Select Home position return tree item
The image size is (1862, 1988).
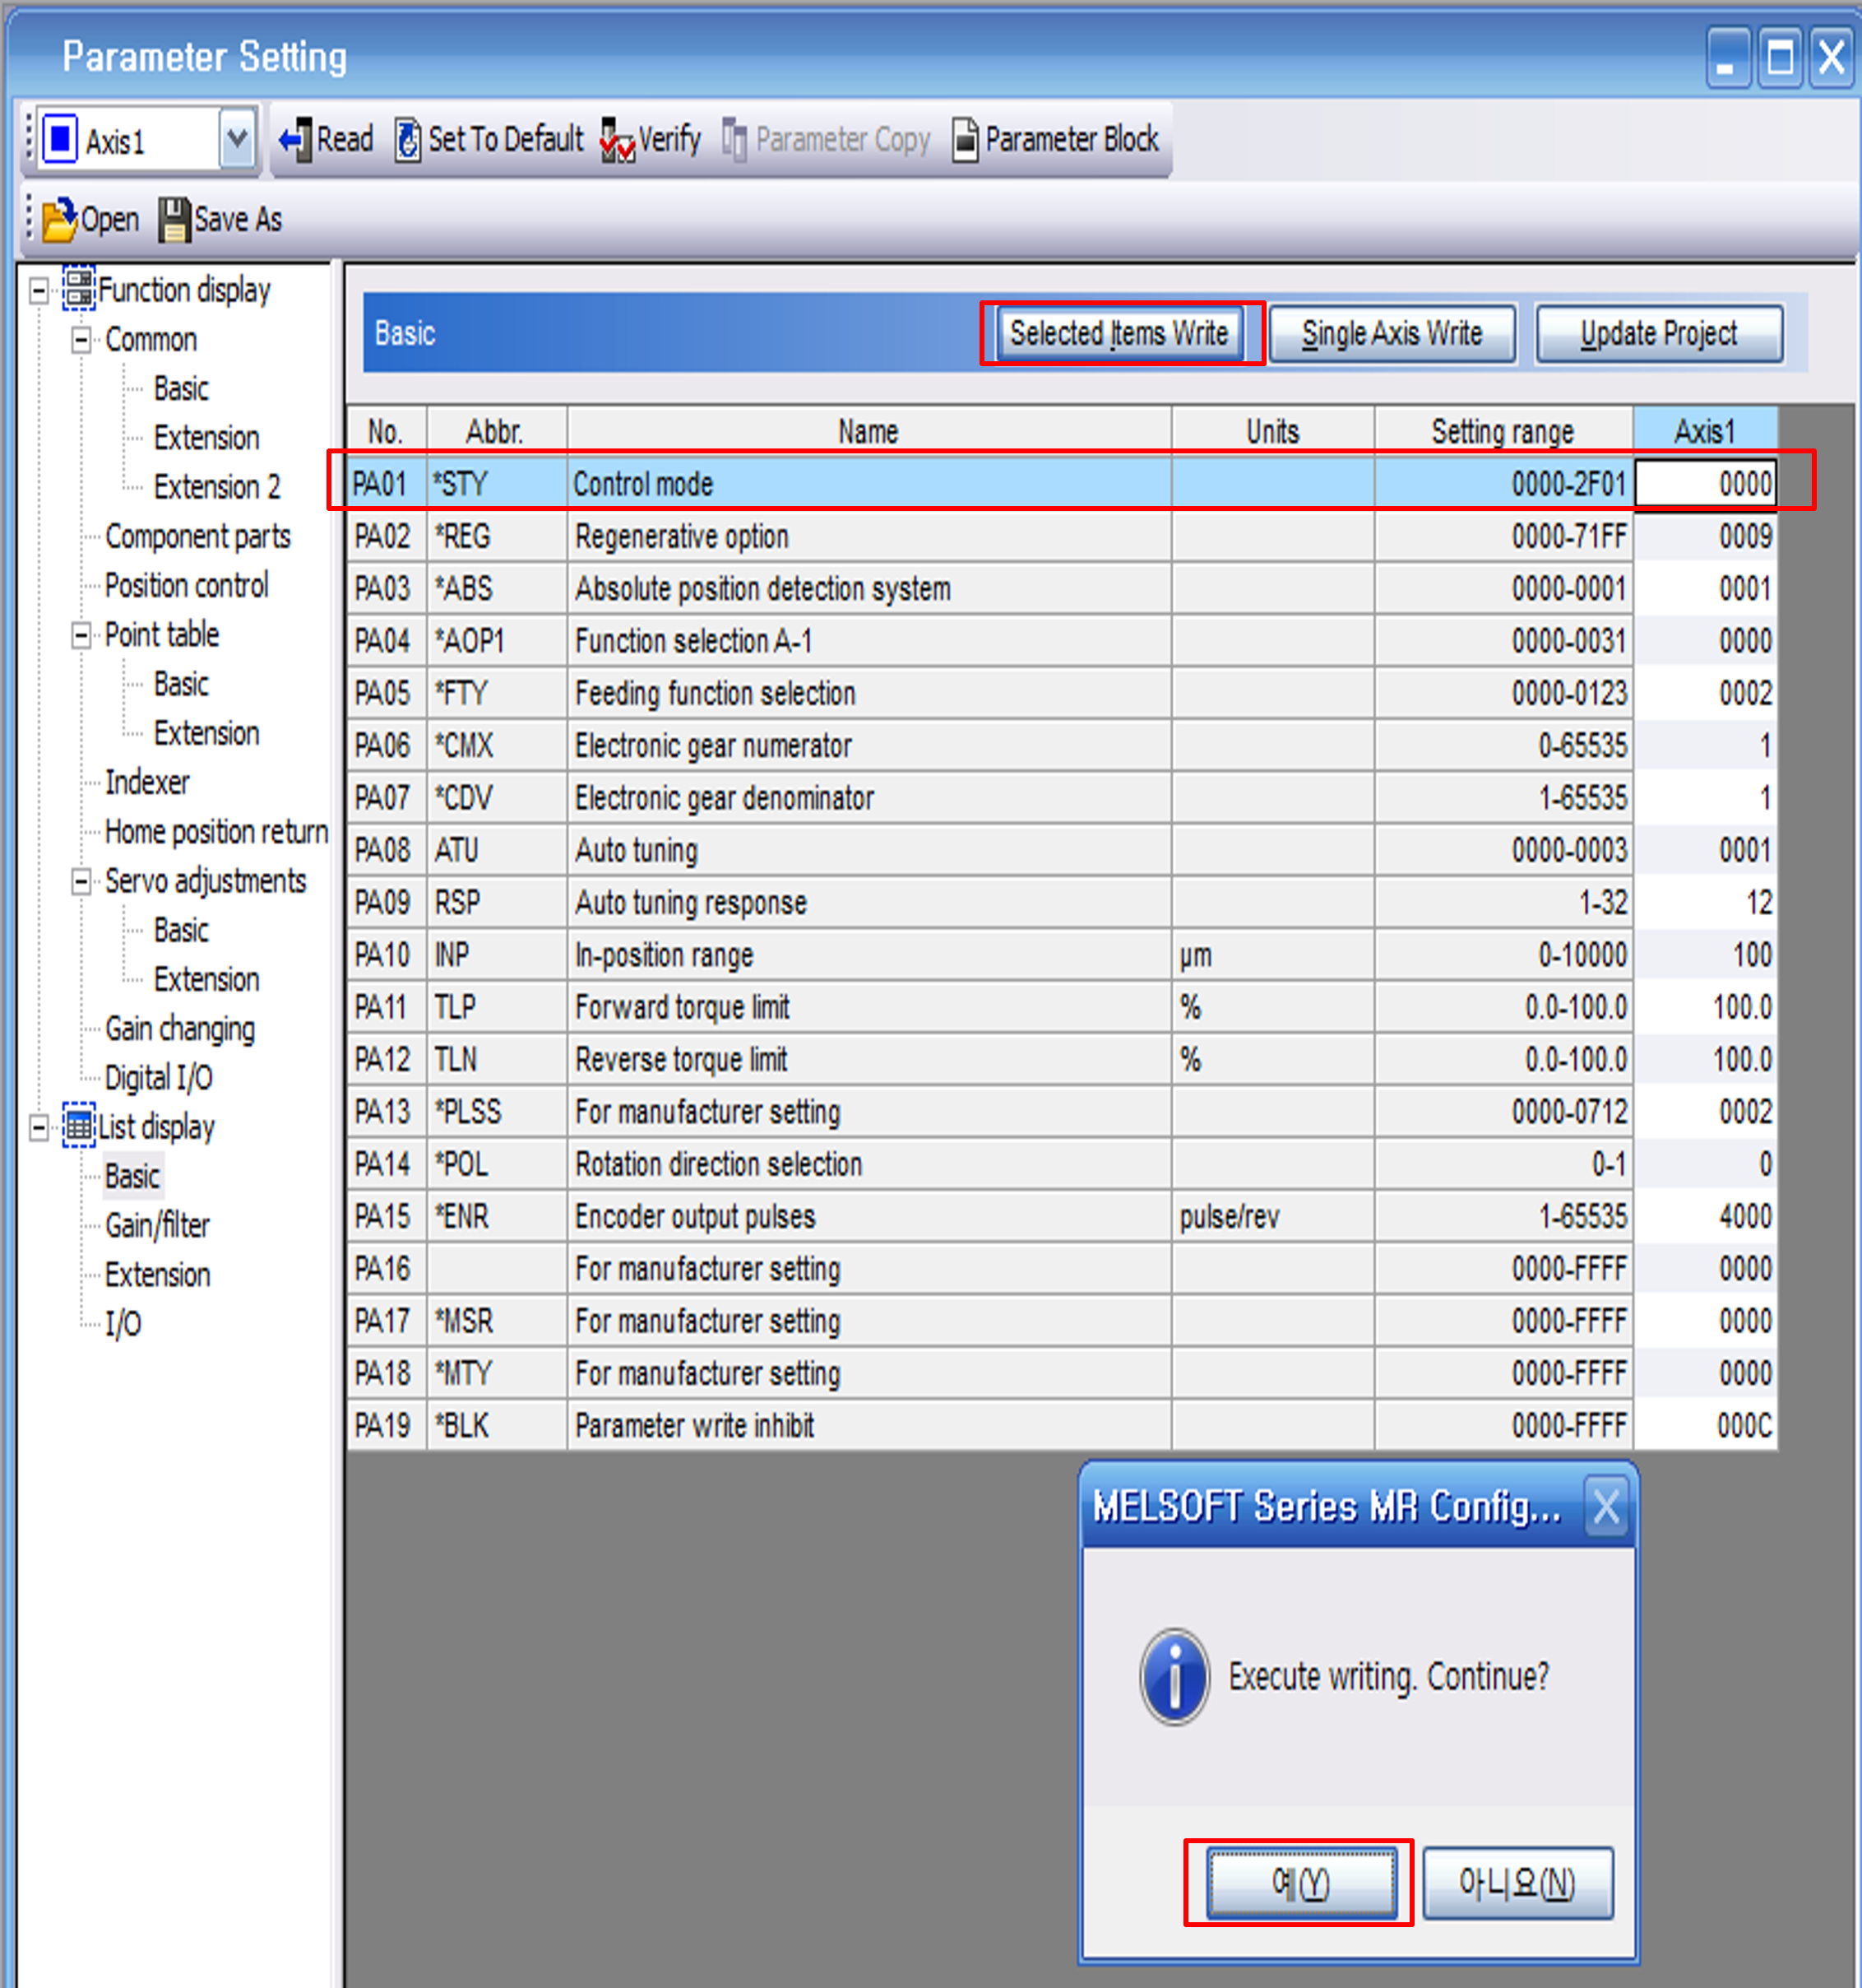(x=215, y=832)
